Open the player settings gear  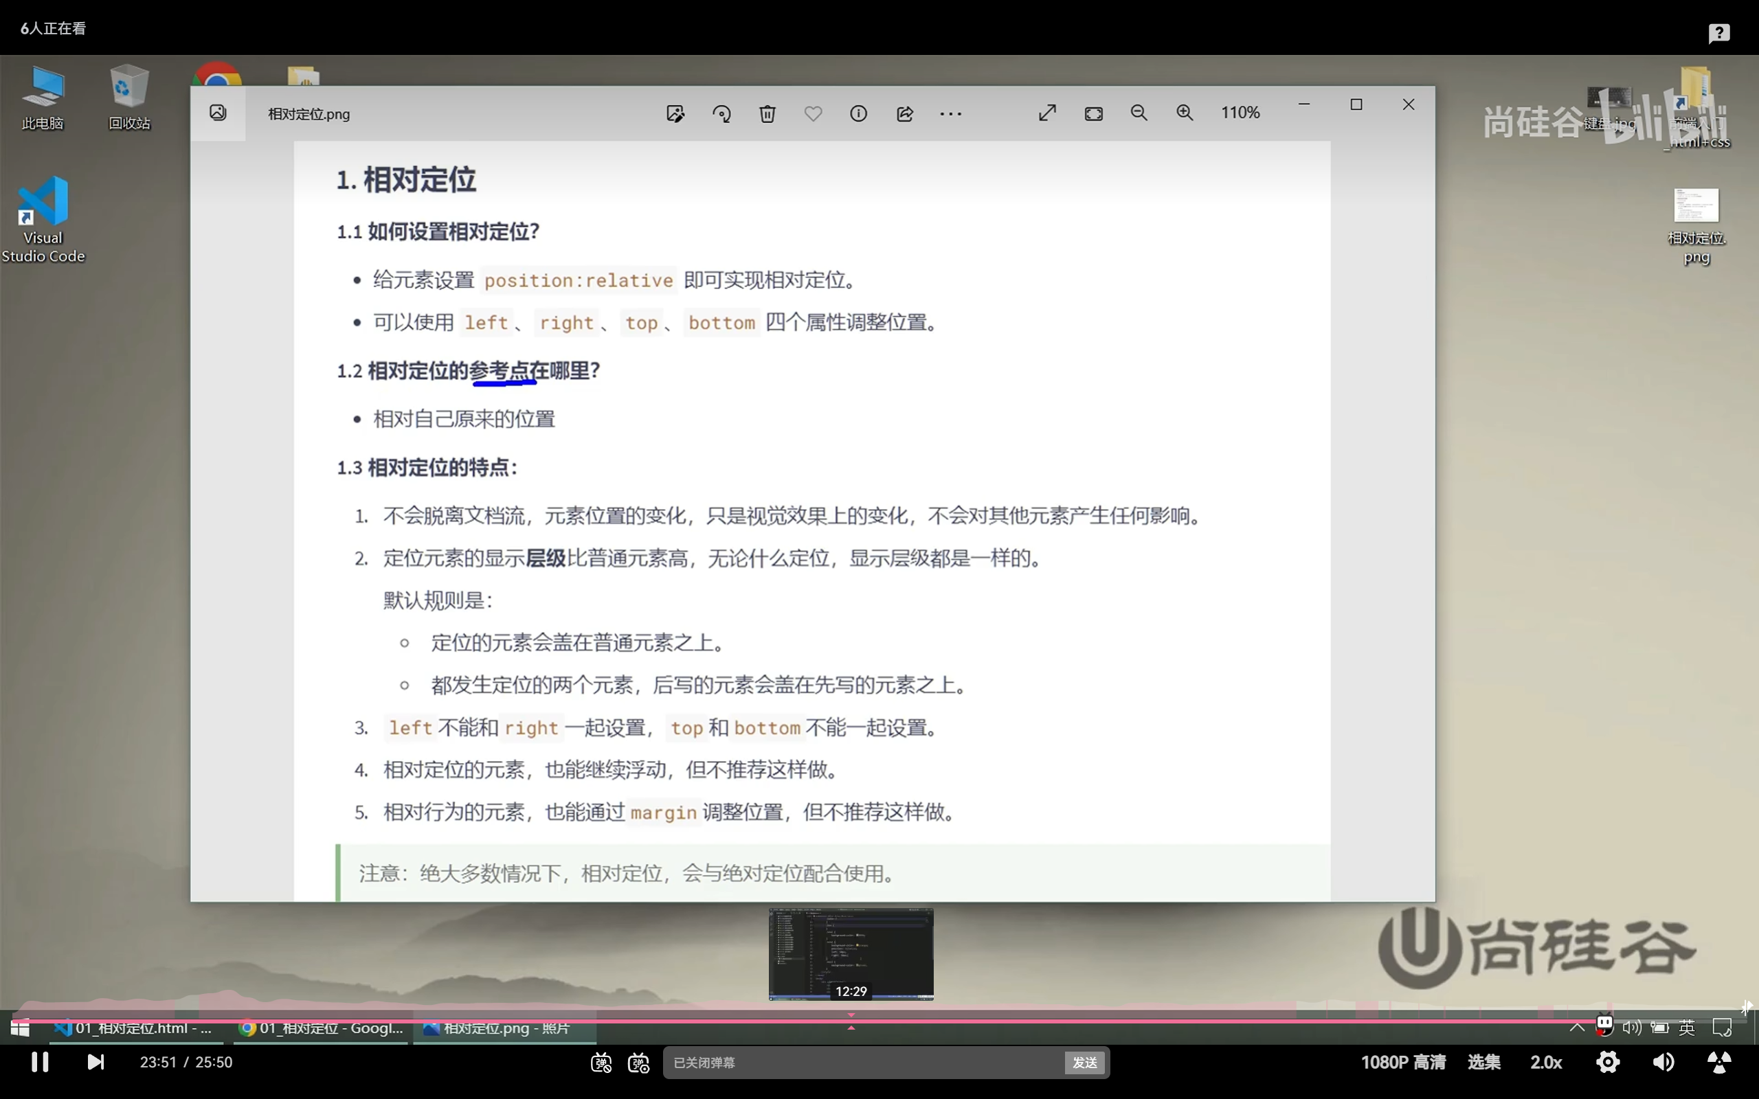coord(1608,1062)
